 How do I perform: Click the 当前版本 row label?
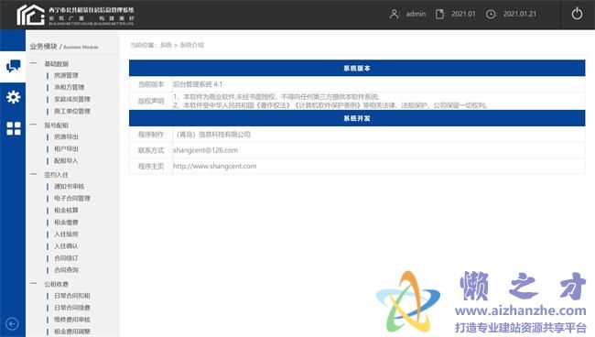tap(151, 84)
